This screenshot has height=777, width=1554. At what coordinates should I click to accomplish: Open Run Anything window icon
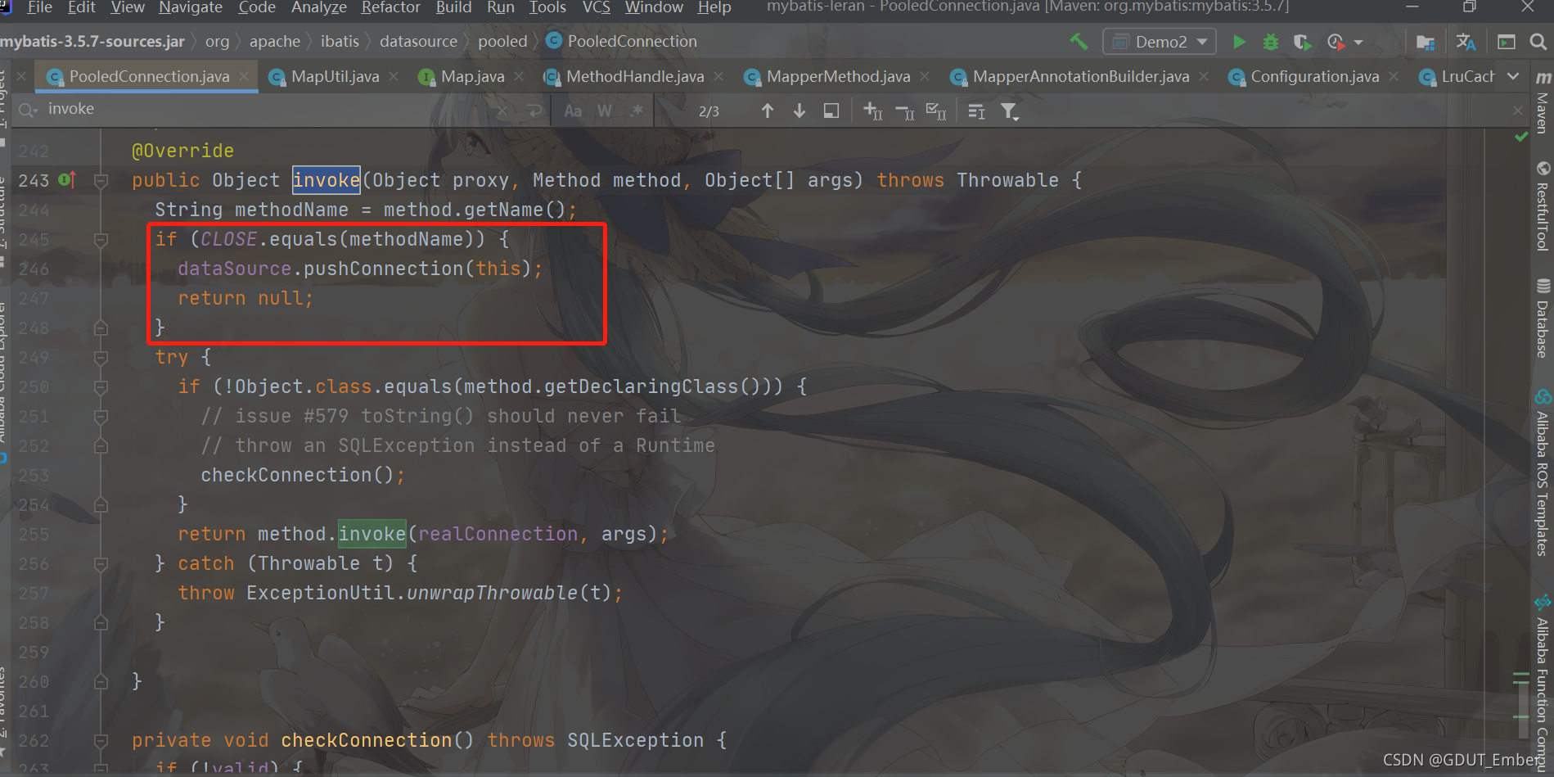1507,42
